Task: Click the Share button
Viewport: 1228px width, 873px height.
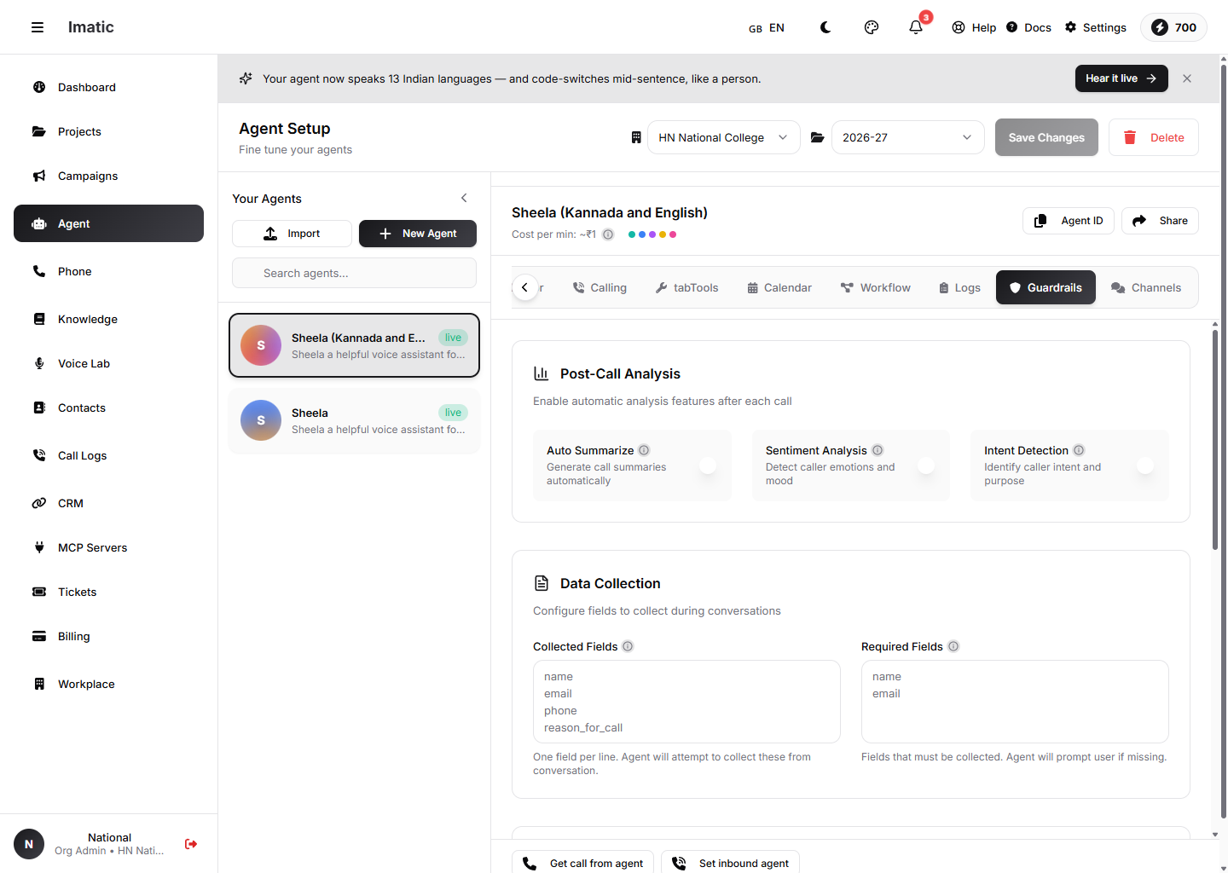Action: (x=1160, y=221)
